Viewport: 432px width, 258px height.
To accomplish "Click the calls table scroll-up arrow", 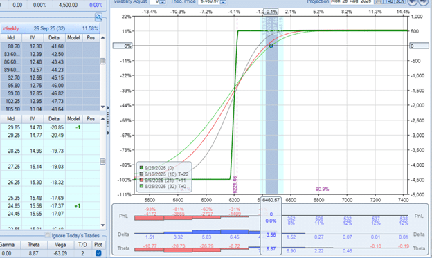I will click(102, 38).
